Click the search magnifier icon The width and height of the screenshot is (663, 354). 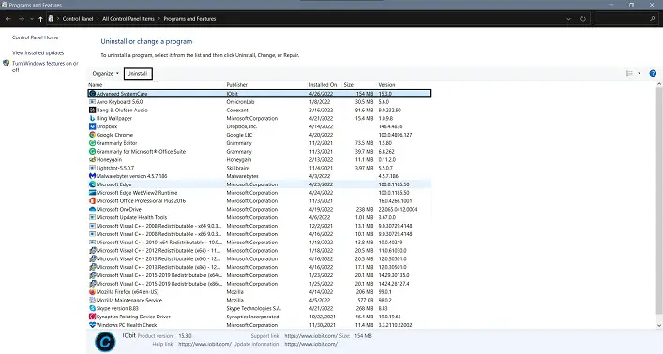pos(653,19)
